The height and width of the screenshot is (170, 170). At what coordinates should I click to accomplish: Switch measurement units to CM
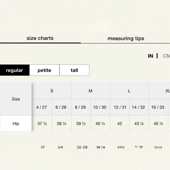point(166,56)
